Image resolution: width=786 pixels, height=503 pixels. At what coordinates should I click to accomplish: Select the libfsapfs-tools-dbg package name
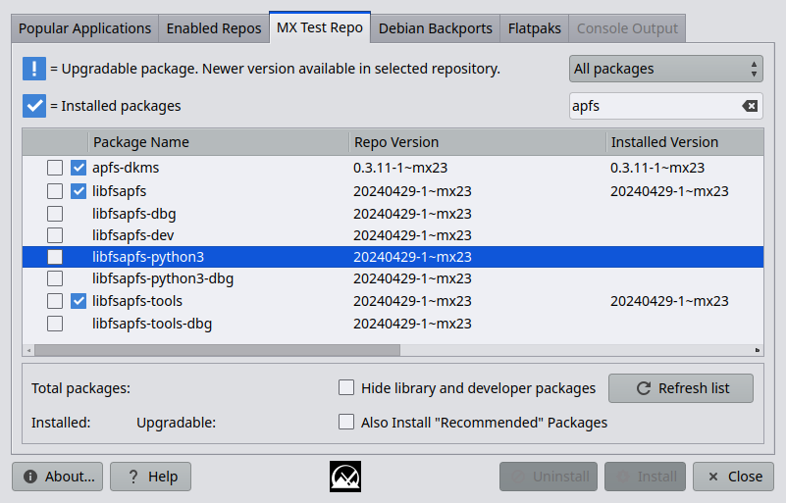[x=152, y=324]
